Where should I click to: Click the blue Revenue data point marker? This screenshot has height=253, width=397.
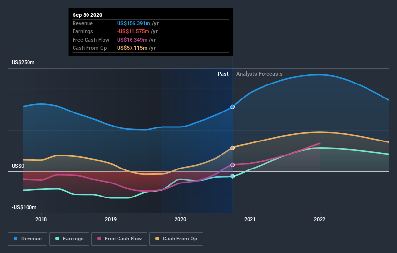click(x=232, y=107)
